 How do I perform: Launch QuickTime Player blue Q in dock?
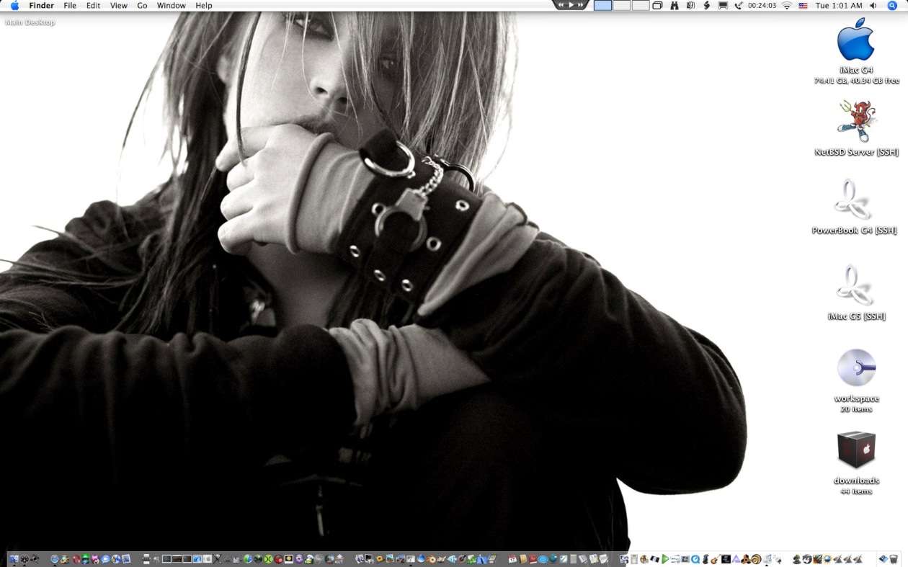[696, 558]
